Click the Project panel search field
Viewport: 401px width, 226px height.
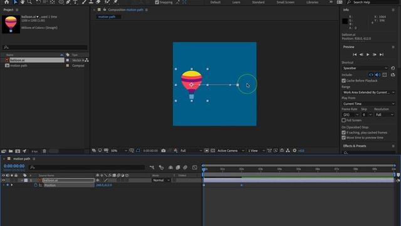[45, 47]
